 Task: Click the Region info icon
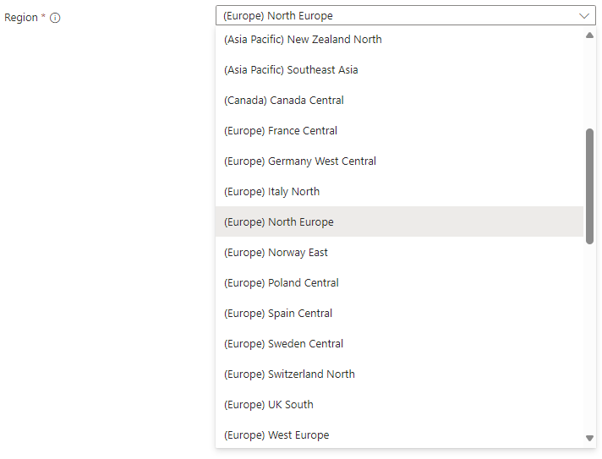(55, 18)
